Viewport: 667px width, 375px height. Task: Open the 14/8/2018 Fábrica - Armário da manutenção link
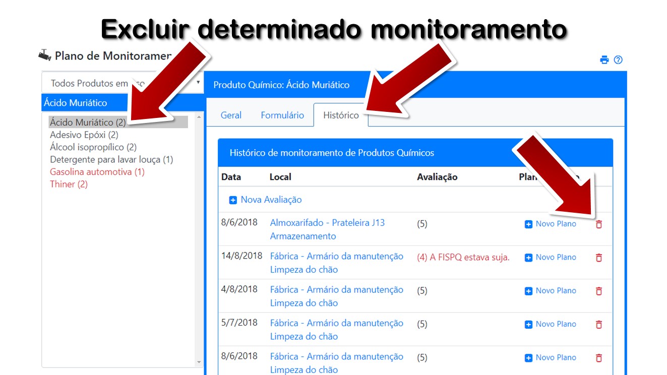click(337, 256)
